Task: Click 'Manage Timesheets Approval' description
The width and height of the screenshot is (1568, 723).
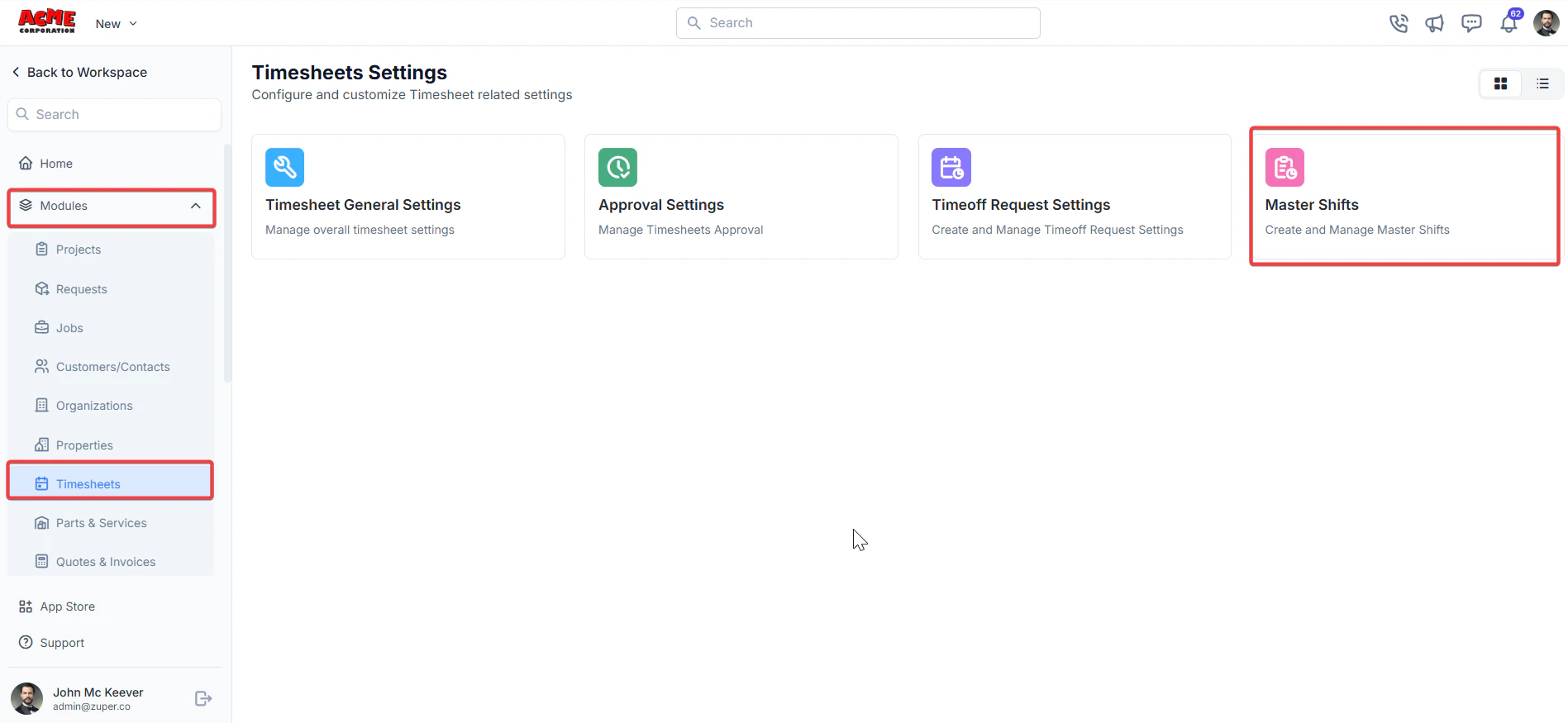Action: tap(681, 230)
